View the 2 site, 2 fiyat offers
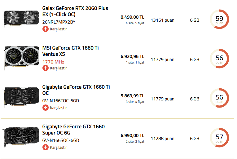Screen dimensions: 237x159 (x=135, y=141)
